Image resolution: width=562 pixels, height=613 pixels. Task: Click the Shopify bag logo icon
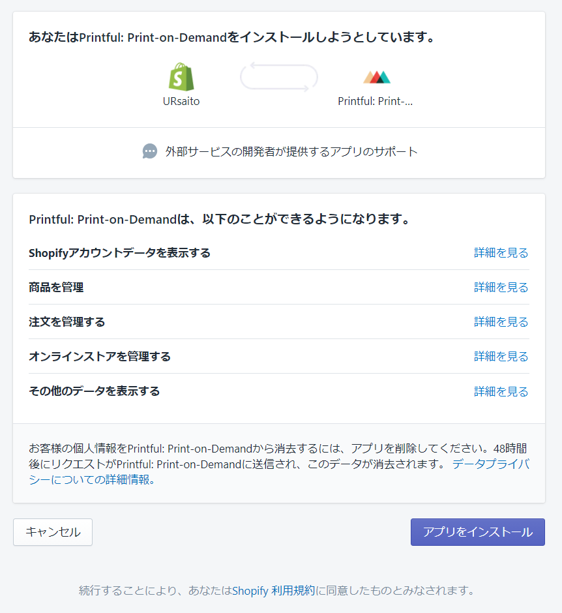tap(181, 77)
